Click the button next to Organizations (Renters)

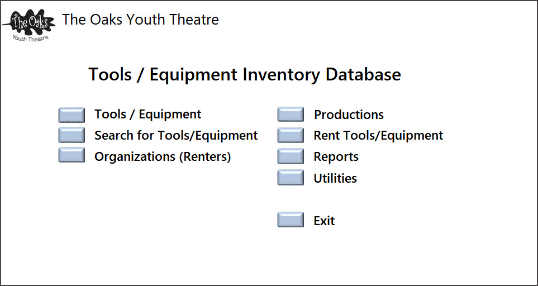pyautogui.click(x=72, y=155)
